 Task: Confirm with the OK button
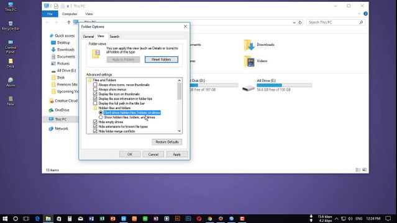click(x=130, y=154)
